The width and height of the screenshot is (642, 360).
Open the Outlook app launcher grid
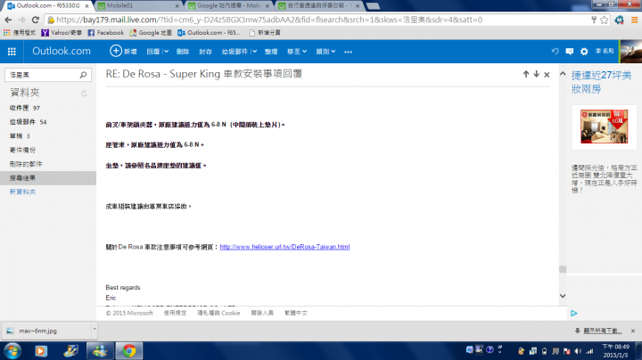click(12, 52)
